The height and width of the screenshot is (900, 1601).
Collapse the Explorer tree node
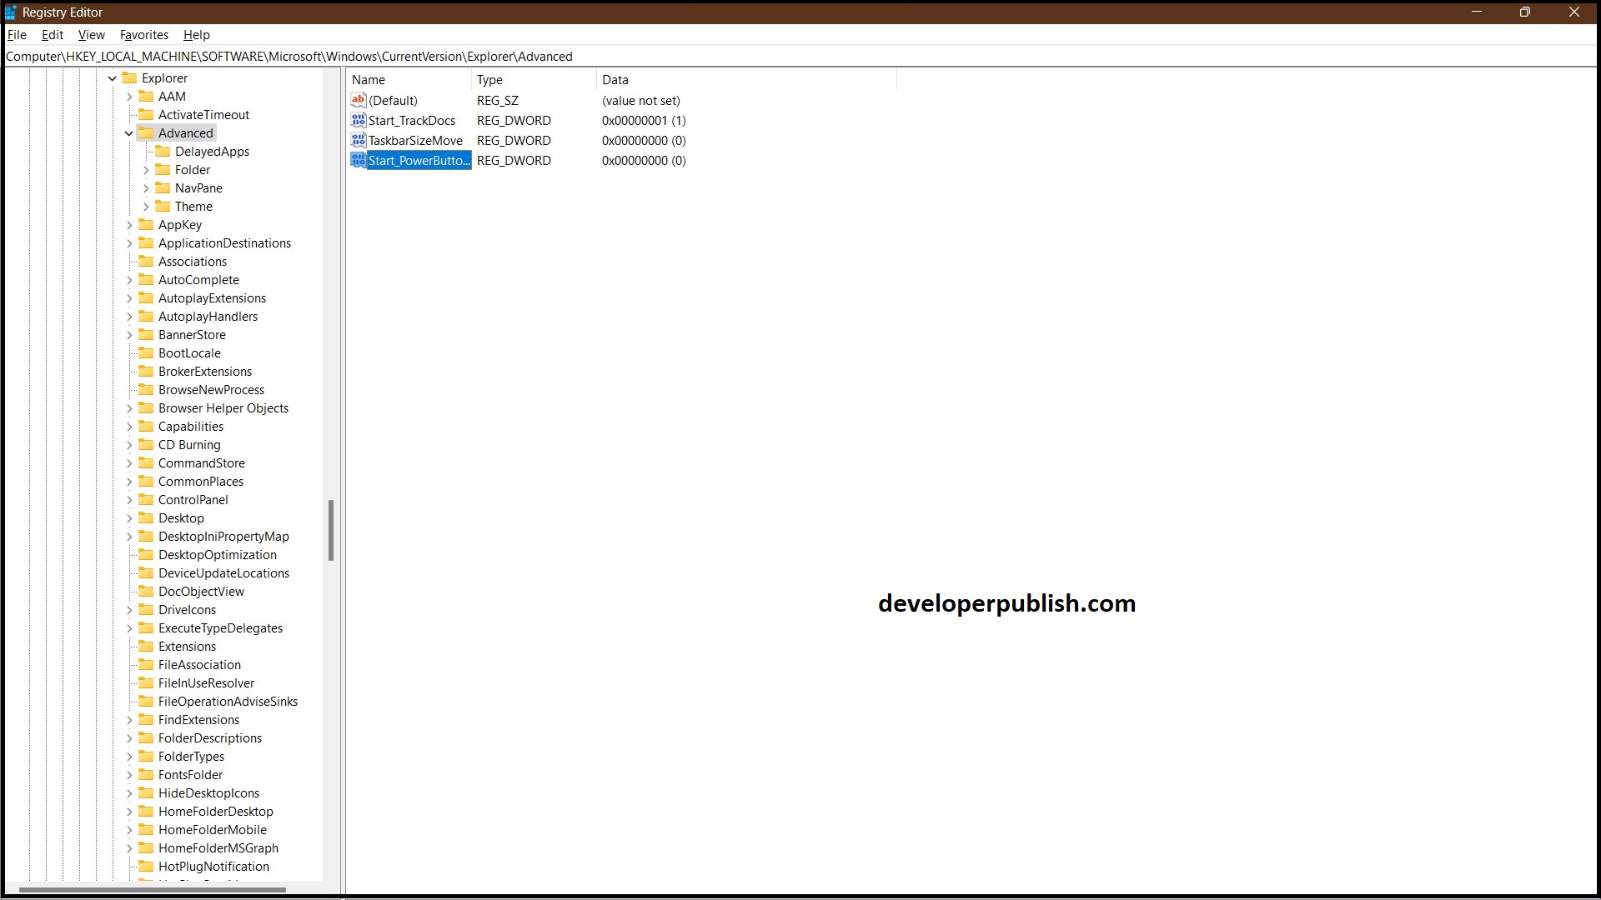pos(111,77)
